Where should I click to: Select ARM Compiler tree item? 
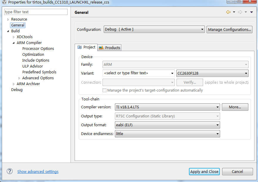tap(29, 43)
